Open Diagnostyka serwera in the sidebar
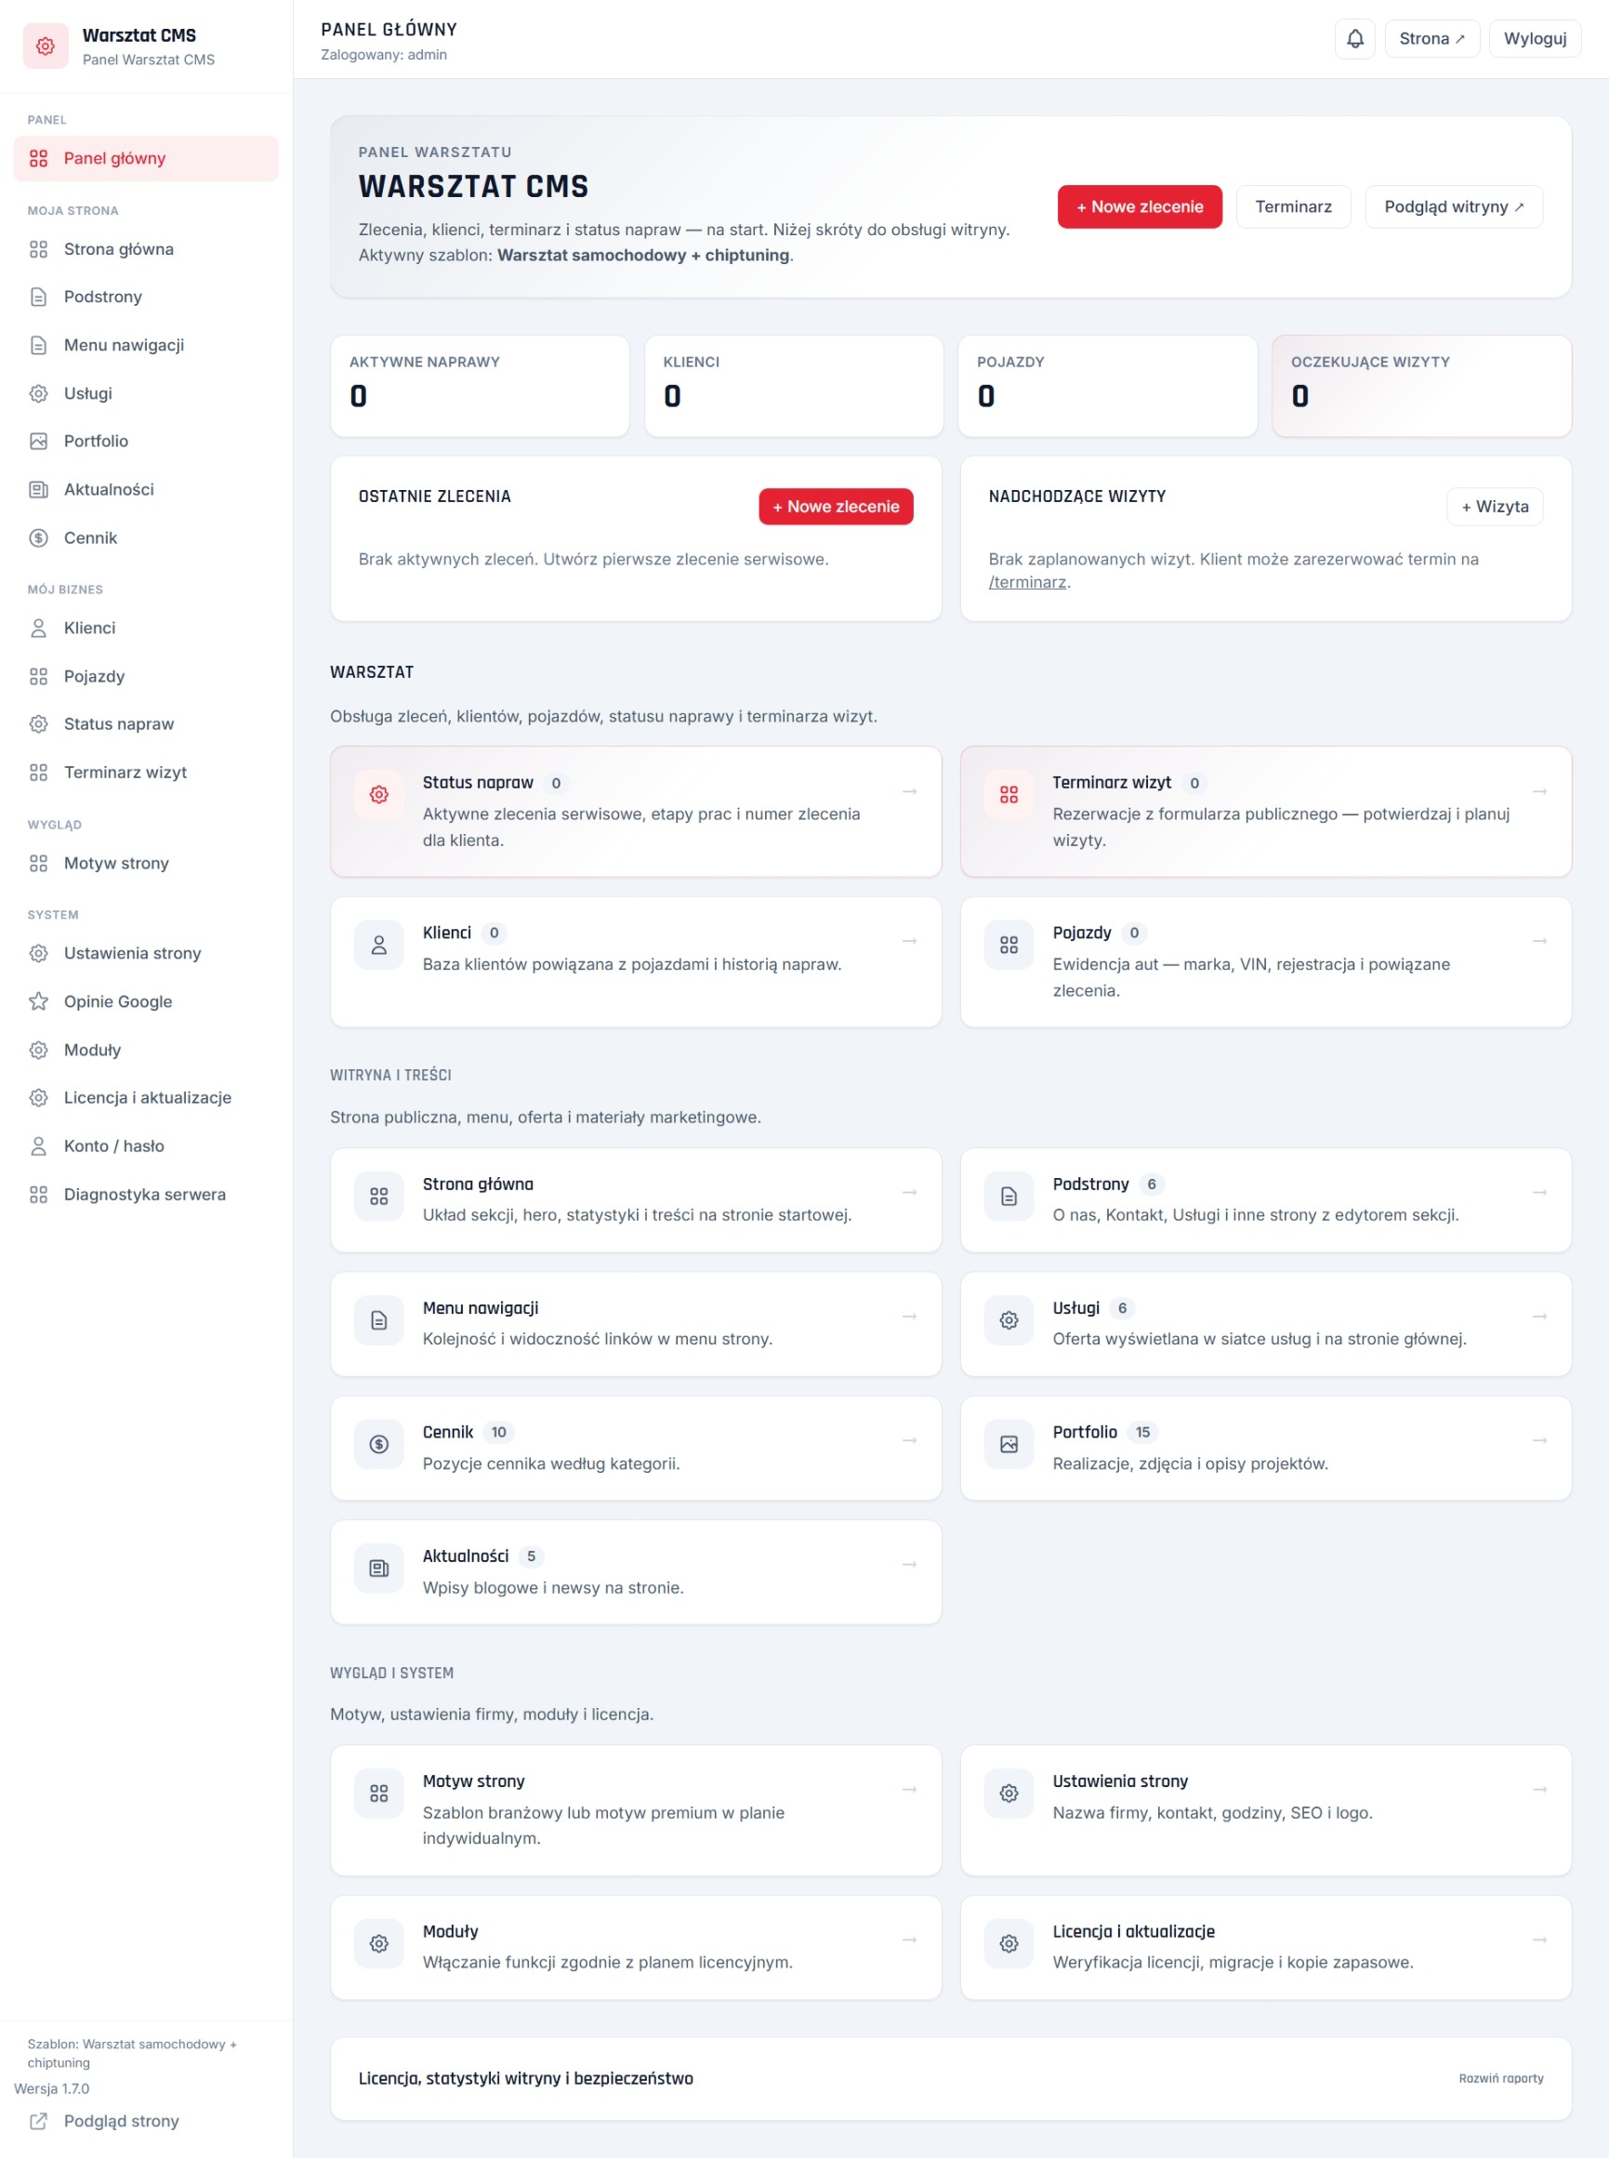 [x=146, y=1195]
